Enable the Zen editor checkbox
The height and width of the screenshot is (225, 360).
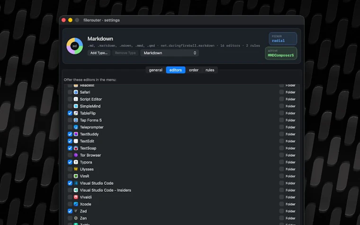click(x=70, y=218)
